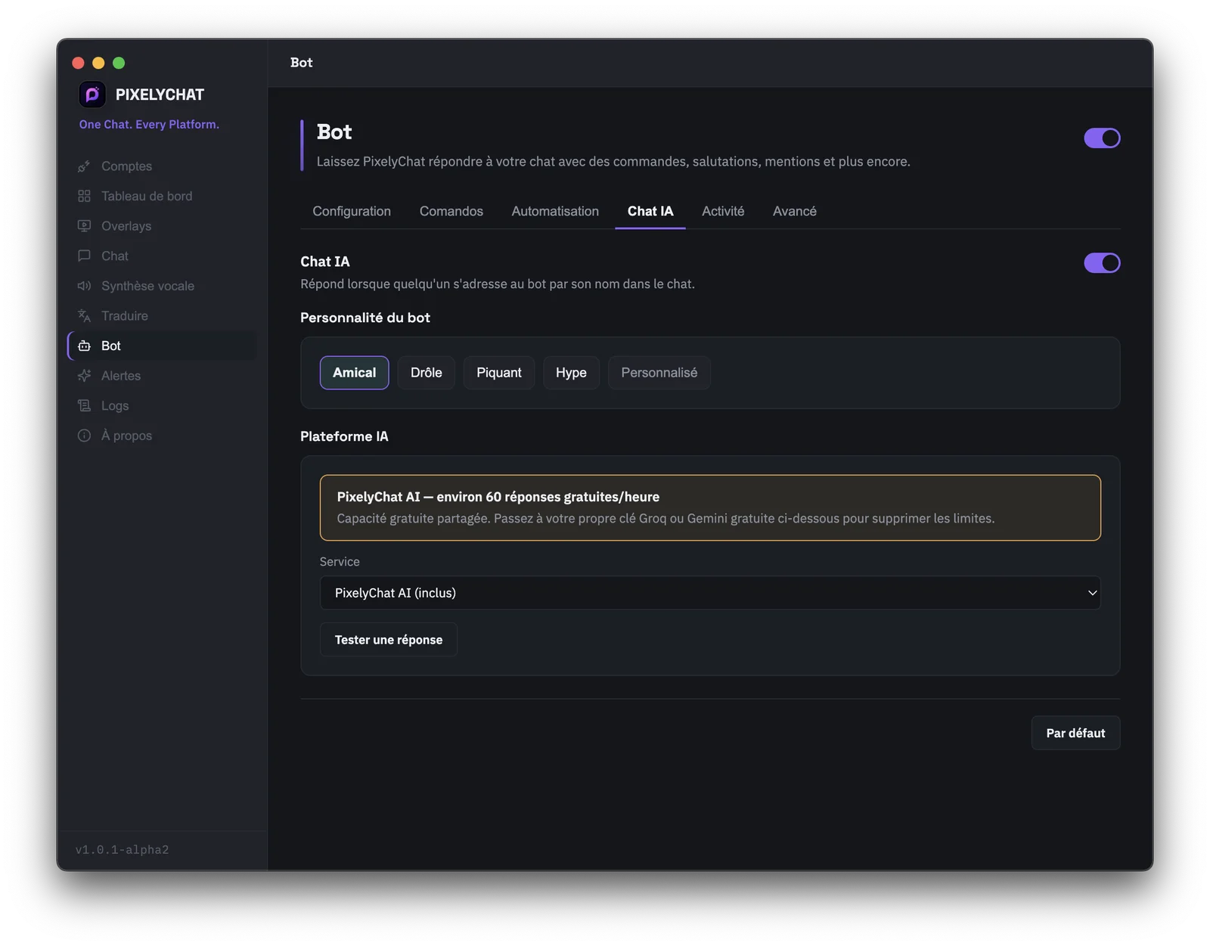Screen dimensions: 1210x946
Task: Click the Logs scroll icon
Action: click(x=84, y=406)
